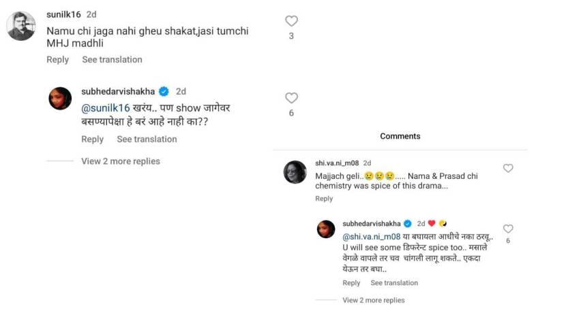The image size is (566, 317).
Task: Open subhedarvishakha's avatar in the right thread
Action: coord(326,229)
